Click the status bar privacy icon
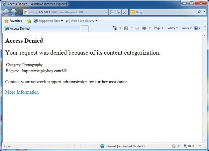Screen dimensions: 209x151 pyautogui.click(x=174, y=146)
